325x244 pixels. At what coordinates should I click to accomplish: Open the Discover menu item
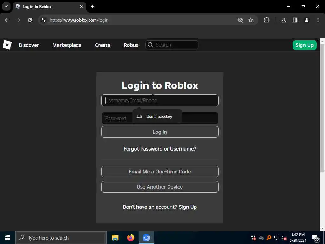29,45
